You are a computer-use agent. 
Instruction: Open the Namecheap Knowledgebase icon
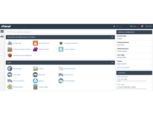pos(10,56)
